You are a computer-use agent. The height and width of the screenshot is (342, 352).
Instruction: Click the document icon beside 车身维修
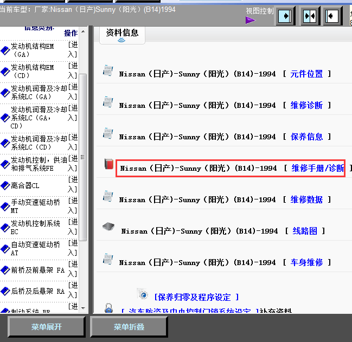coord(108,259)
